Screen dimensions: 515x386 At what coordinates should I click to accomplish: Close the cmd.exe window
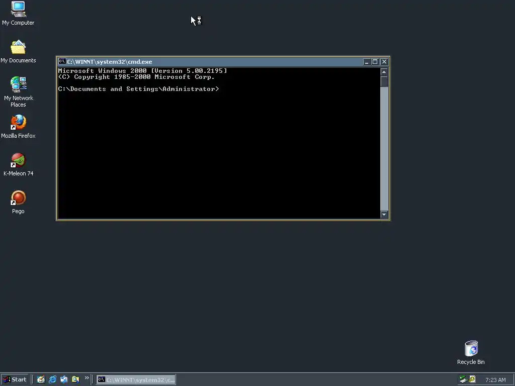click(x=384, y=62)
